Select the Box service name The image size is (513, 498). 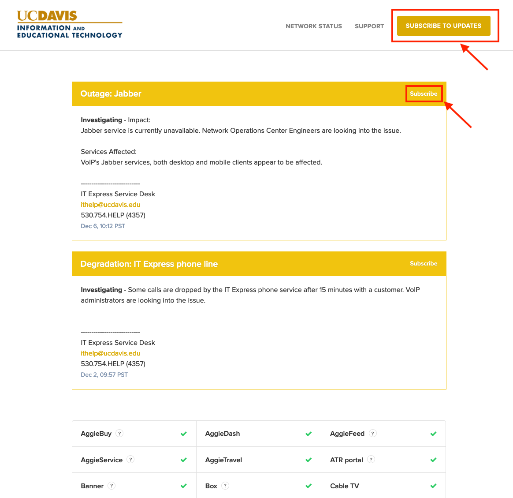(212, 486)
